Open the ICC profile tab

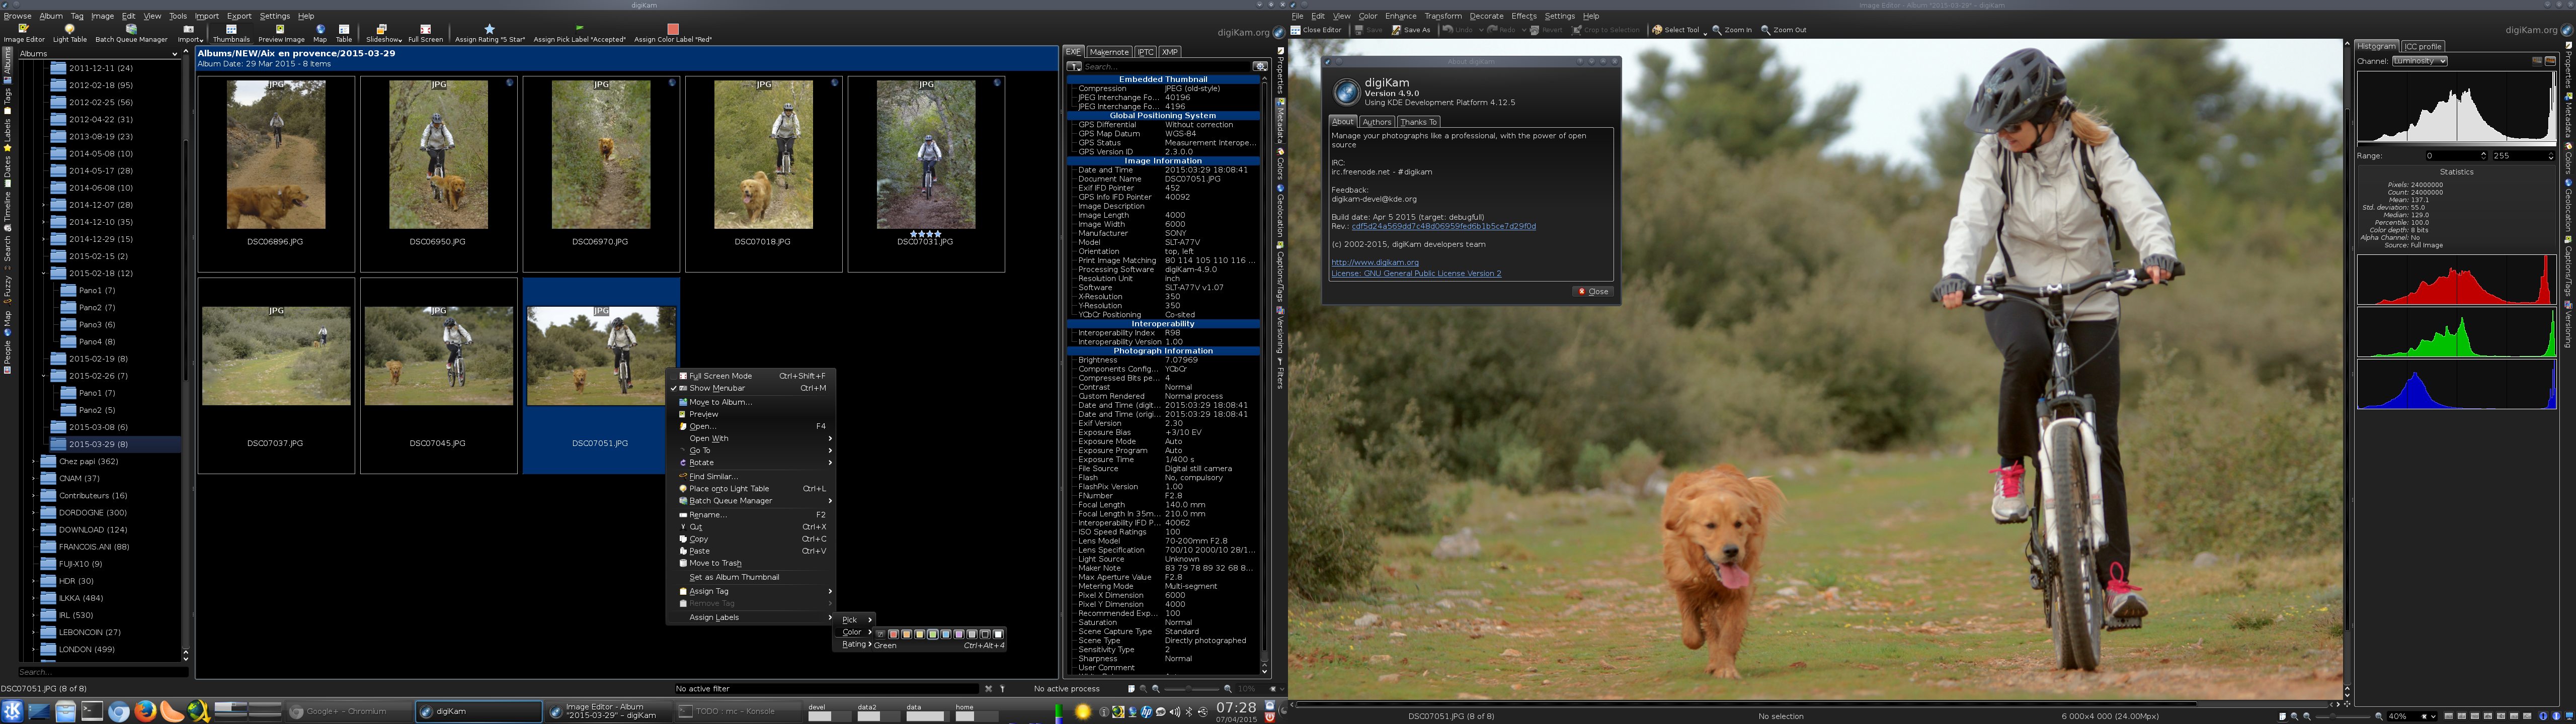[x=2423, y=46]
